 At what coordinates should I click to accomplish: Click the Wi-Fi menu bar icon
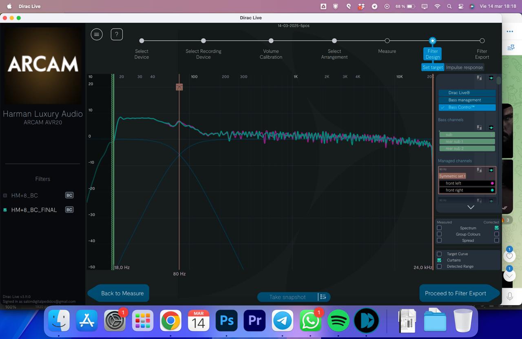(x=437, y=7)
